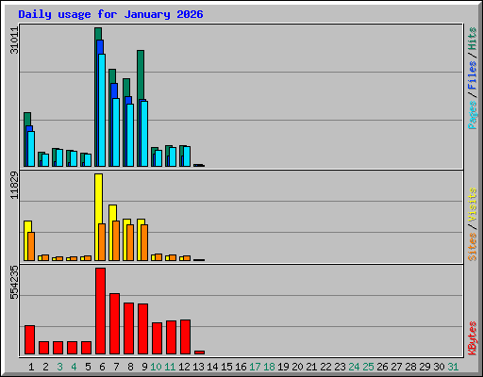Click day label 7 on the x-axis
This screenshot has width=483, height=377.
[116, 367]
